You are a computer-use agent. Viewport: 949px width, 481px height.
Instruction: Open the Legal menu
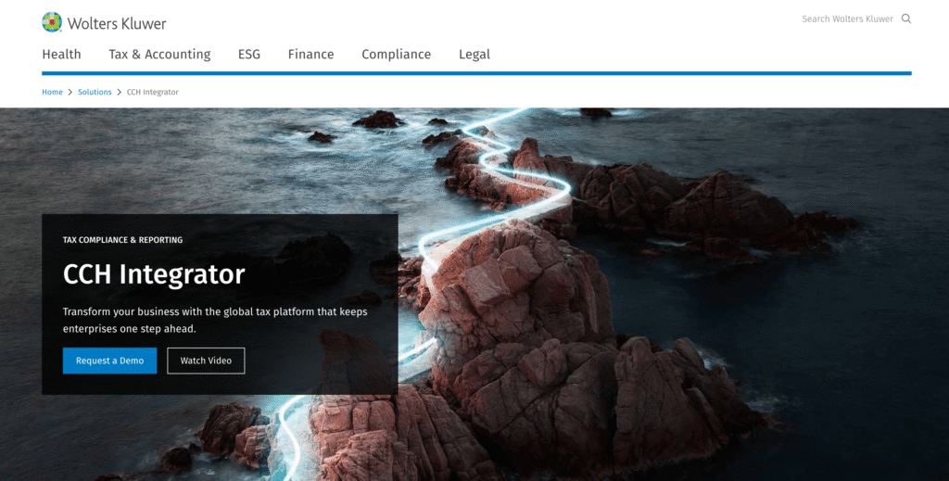pos(474,55)
